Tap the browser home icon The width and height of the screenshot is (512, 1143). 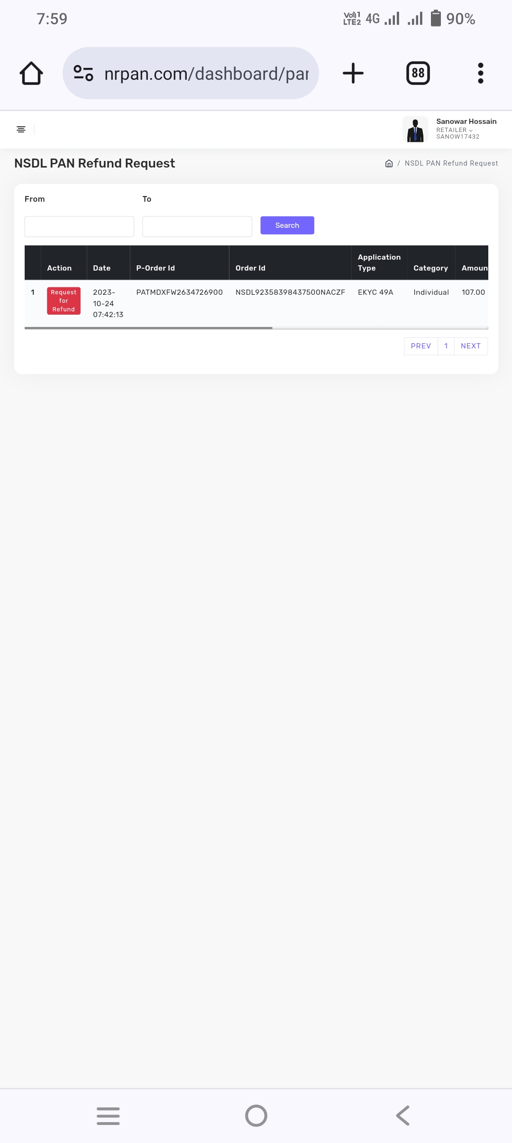(x=31, y=73)
